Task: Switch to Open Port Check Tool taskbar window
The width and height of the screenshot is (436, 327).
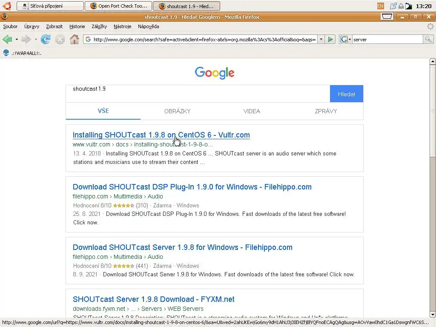Action: pos(118,6)
